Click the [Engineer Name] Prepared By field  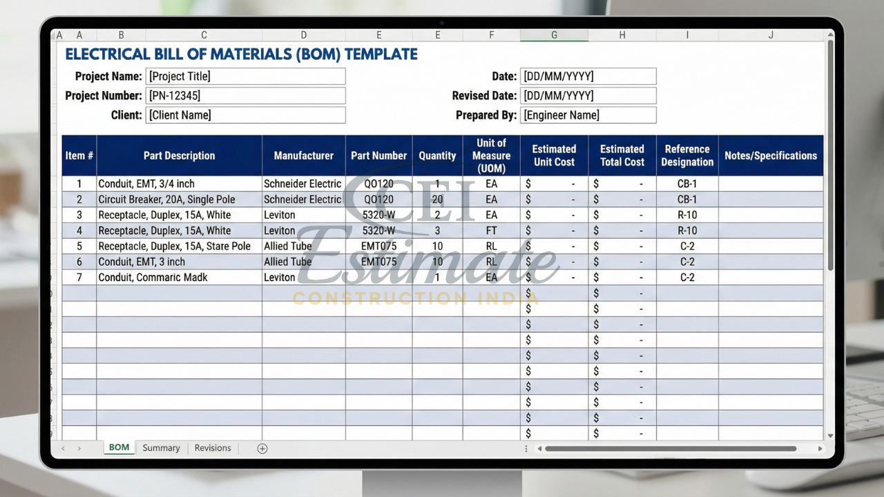point(588,115)
